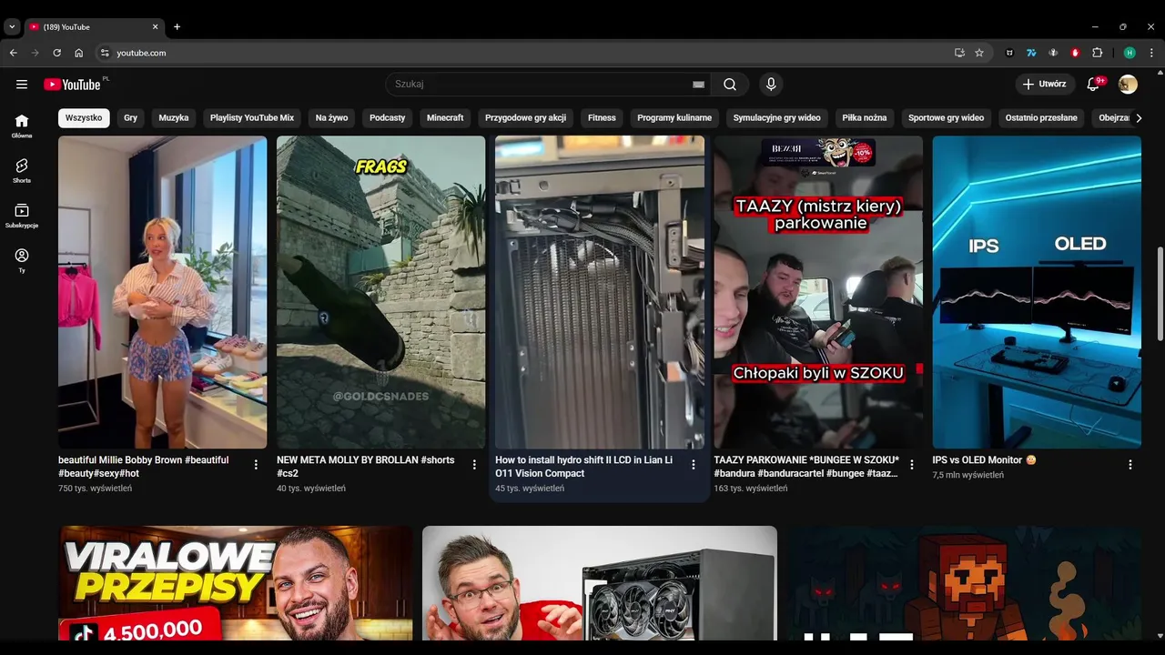This screenshot has height=655, width=1165.
Task: Select the Wszystko chip
Action: tap(84, 118)
